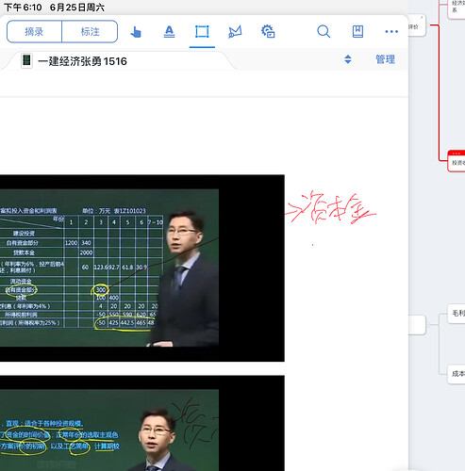
Task: Click the document icon beside 一建经济张勇1516
Action: (x=26, y=60)
